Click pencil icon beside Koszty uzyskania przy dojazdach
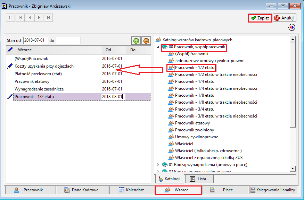 (x=10, y=66)
